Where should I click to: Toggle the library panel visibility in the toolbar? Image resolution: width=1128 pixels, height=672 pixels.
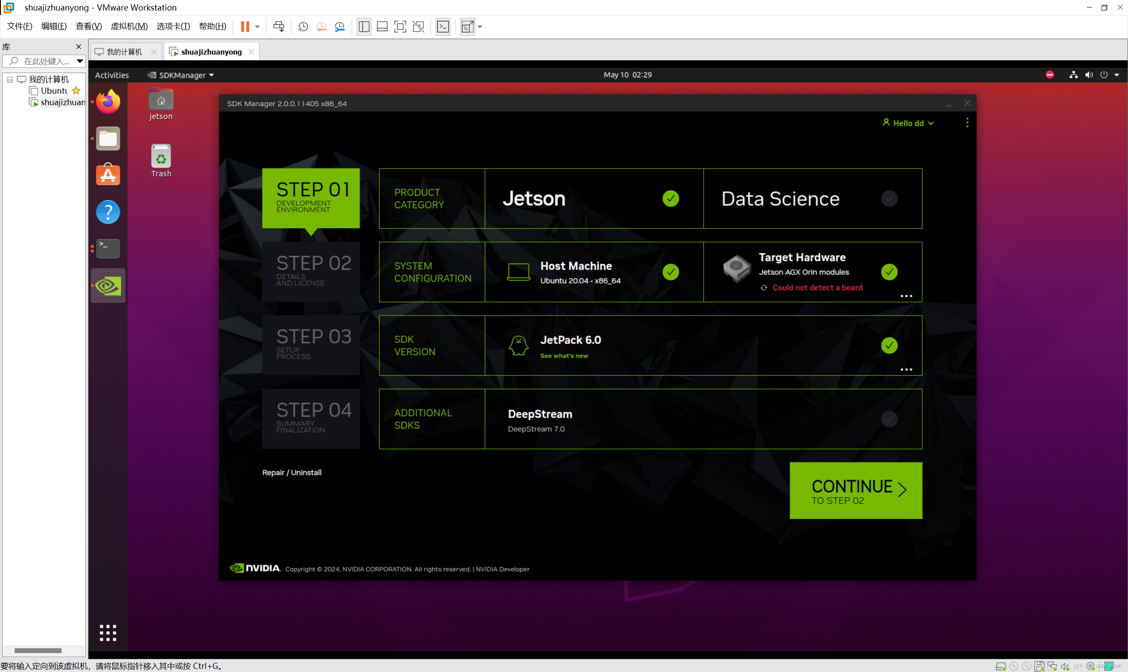364,26
